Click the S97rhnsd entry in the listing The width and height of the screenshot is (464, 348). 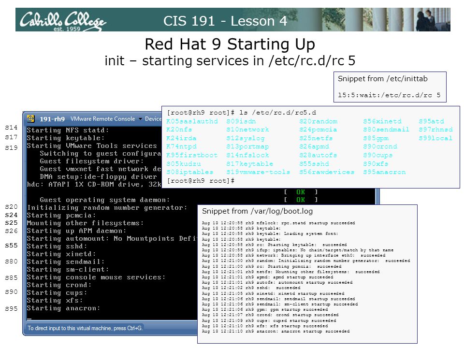(435, 130)
